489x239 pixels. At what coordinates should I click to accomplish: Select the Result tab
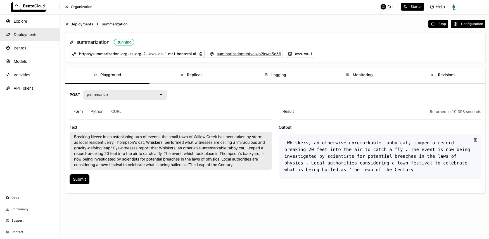288,111
